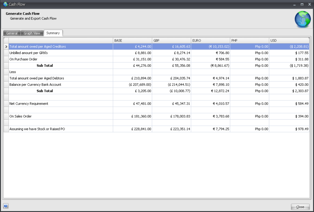This screenshot has width=314, height=212.
Task: Click the PHP column header
Action: 250,40
